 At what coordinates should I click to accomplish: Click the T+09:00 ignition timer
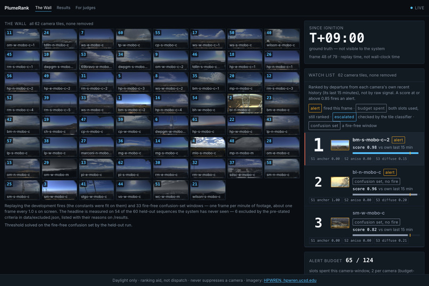point(337,38)
